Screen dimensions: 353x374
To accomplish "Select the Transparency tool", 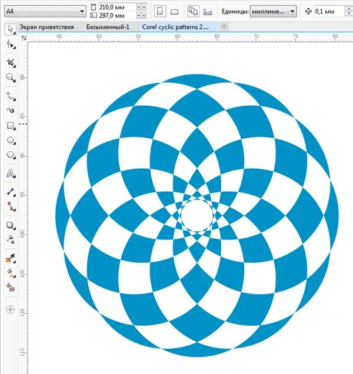I will (11, 239).
